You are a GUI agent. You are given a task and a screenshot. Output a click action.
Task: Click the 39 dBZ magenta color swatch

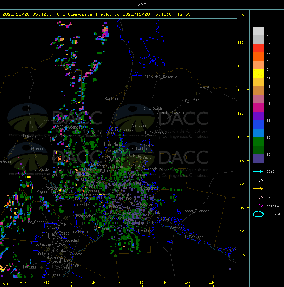pos(258,108)
